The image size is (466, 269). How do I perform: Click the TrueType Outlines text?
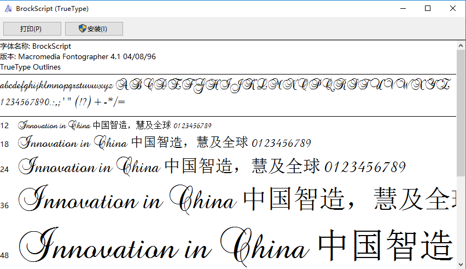point(31,67)
